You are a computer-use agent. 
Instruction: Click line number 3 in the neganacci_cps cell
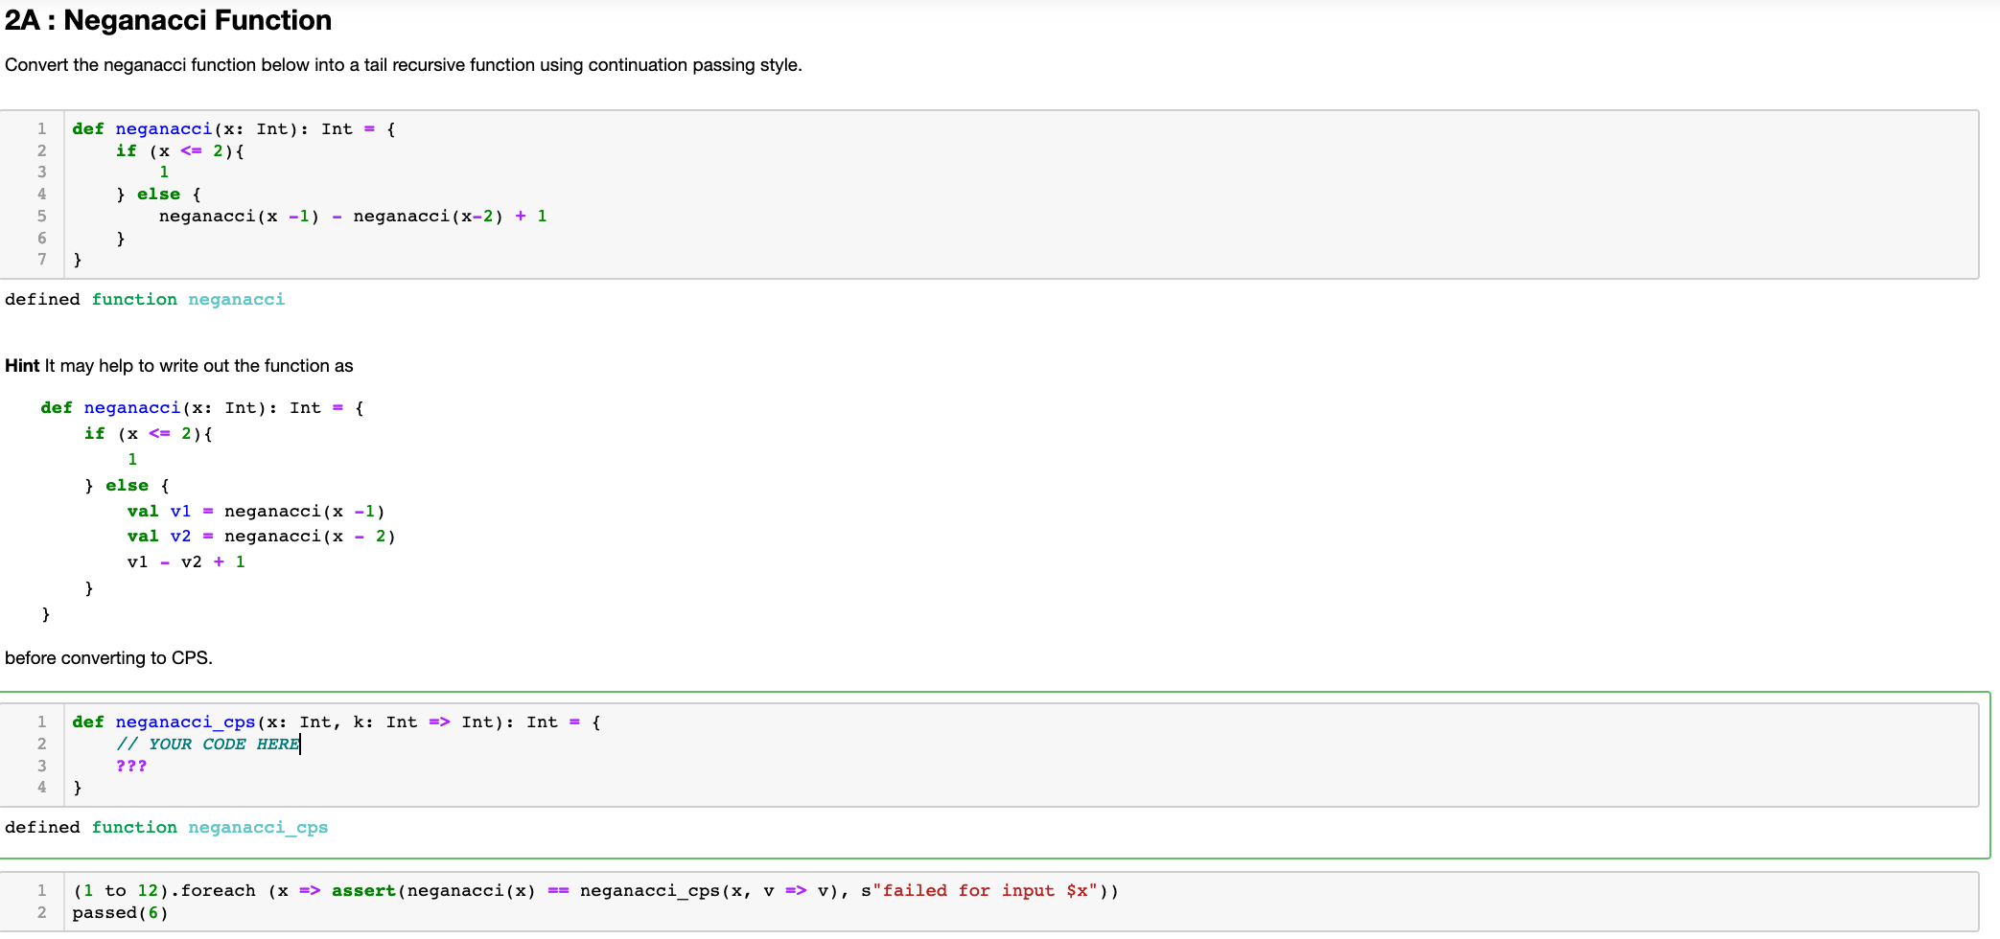pos(41,766)
